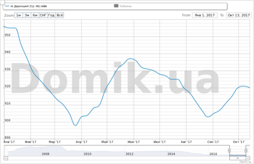Viewport: 254px width, 164px height.
Task: Edit the To date field
Action: 239,15
